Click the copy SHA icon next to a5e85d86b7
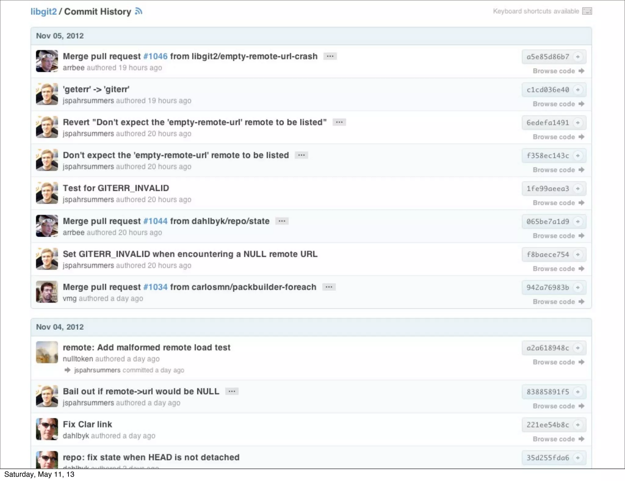The width and height of the screenshot is (625, 481). (x=578, y=57)
